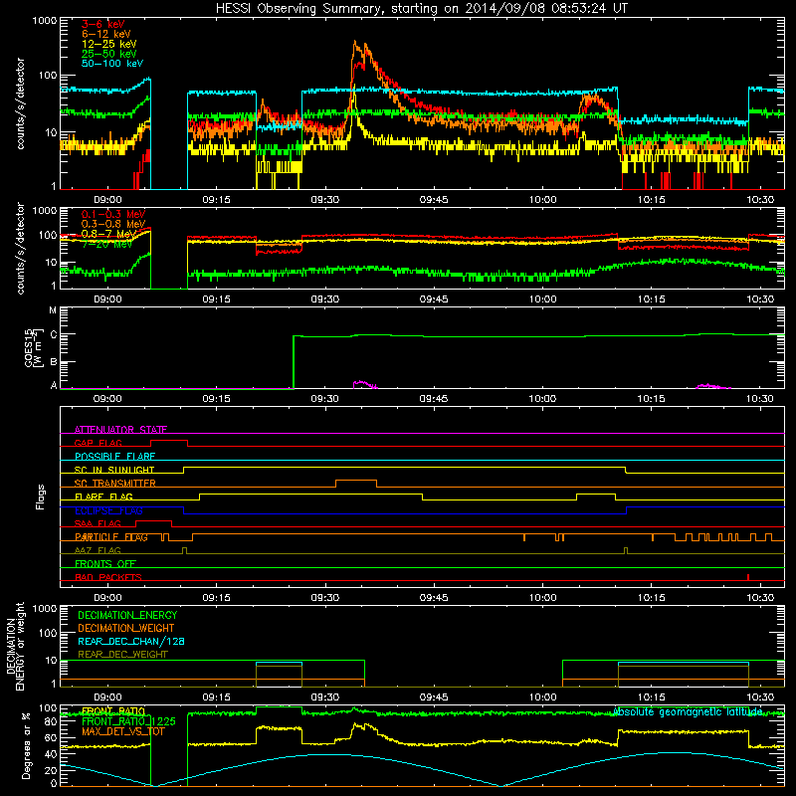Select the BAD_PACKETS flag label
This screenshot has height=796, width=796.
[x=108, y=577]
